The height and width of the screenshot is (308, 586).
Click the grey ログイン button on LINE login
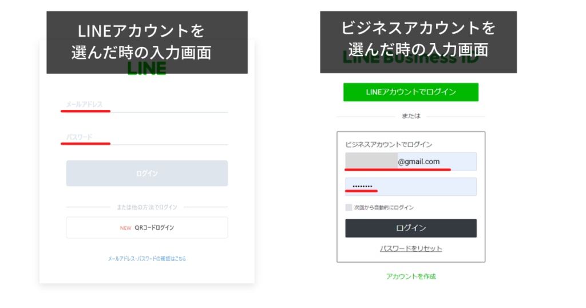(x=147, y=173)
